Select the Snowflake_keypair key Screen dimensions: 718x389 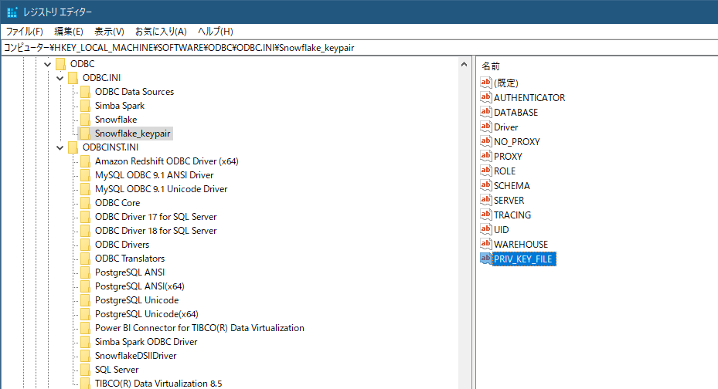[x=132, y=134]
